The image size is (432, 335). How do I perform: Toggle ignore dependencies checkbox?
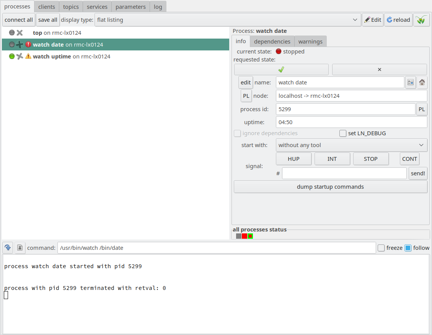click(237, 133)
